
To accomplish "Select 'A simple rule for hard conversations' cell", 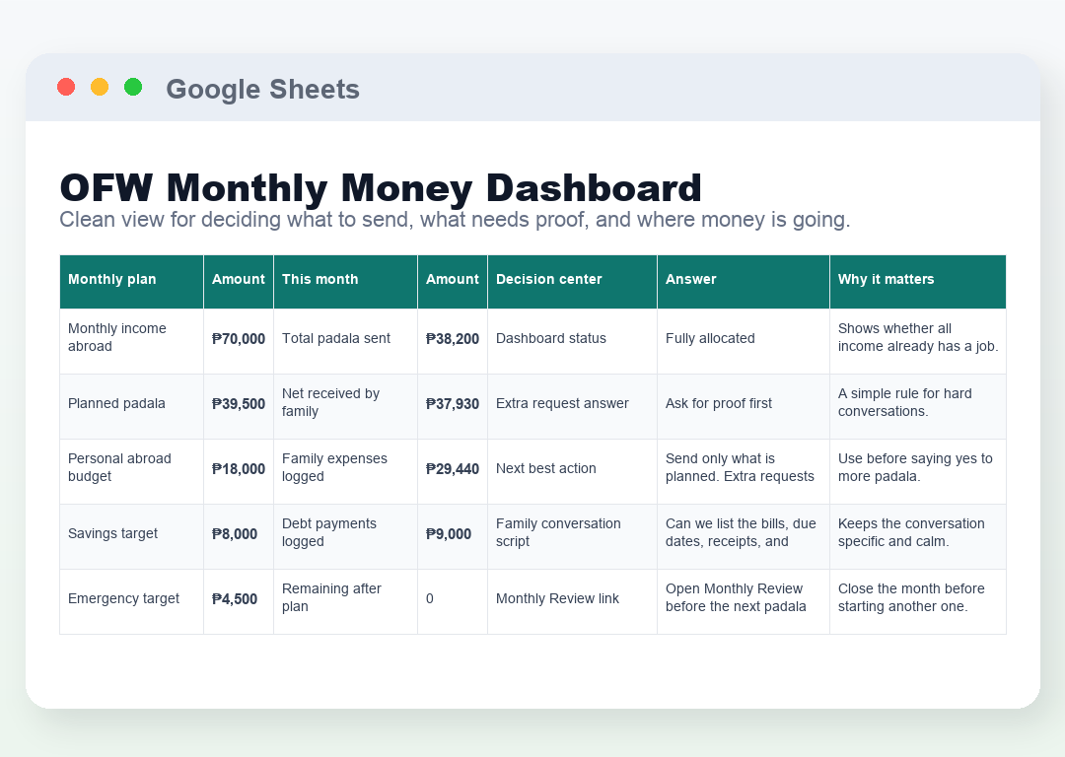I will [x=918, y=407].
